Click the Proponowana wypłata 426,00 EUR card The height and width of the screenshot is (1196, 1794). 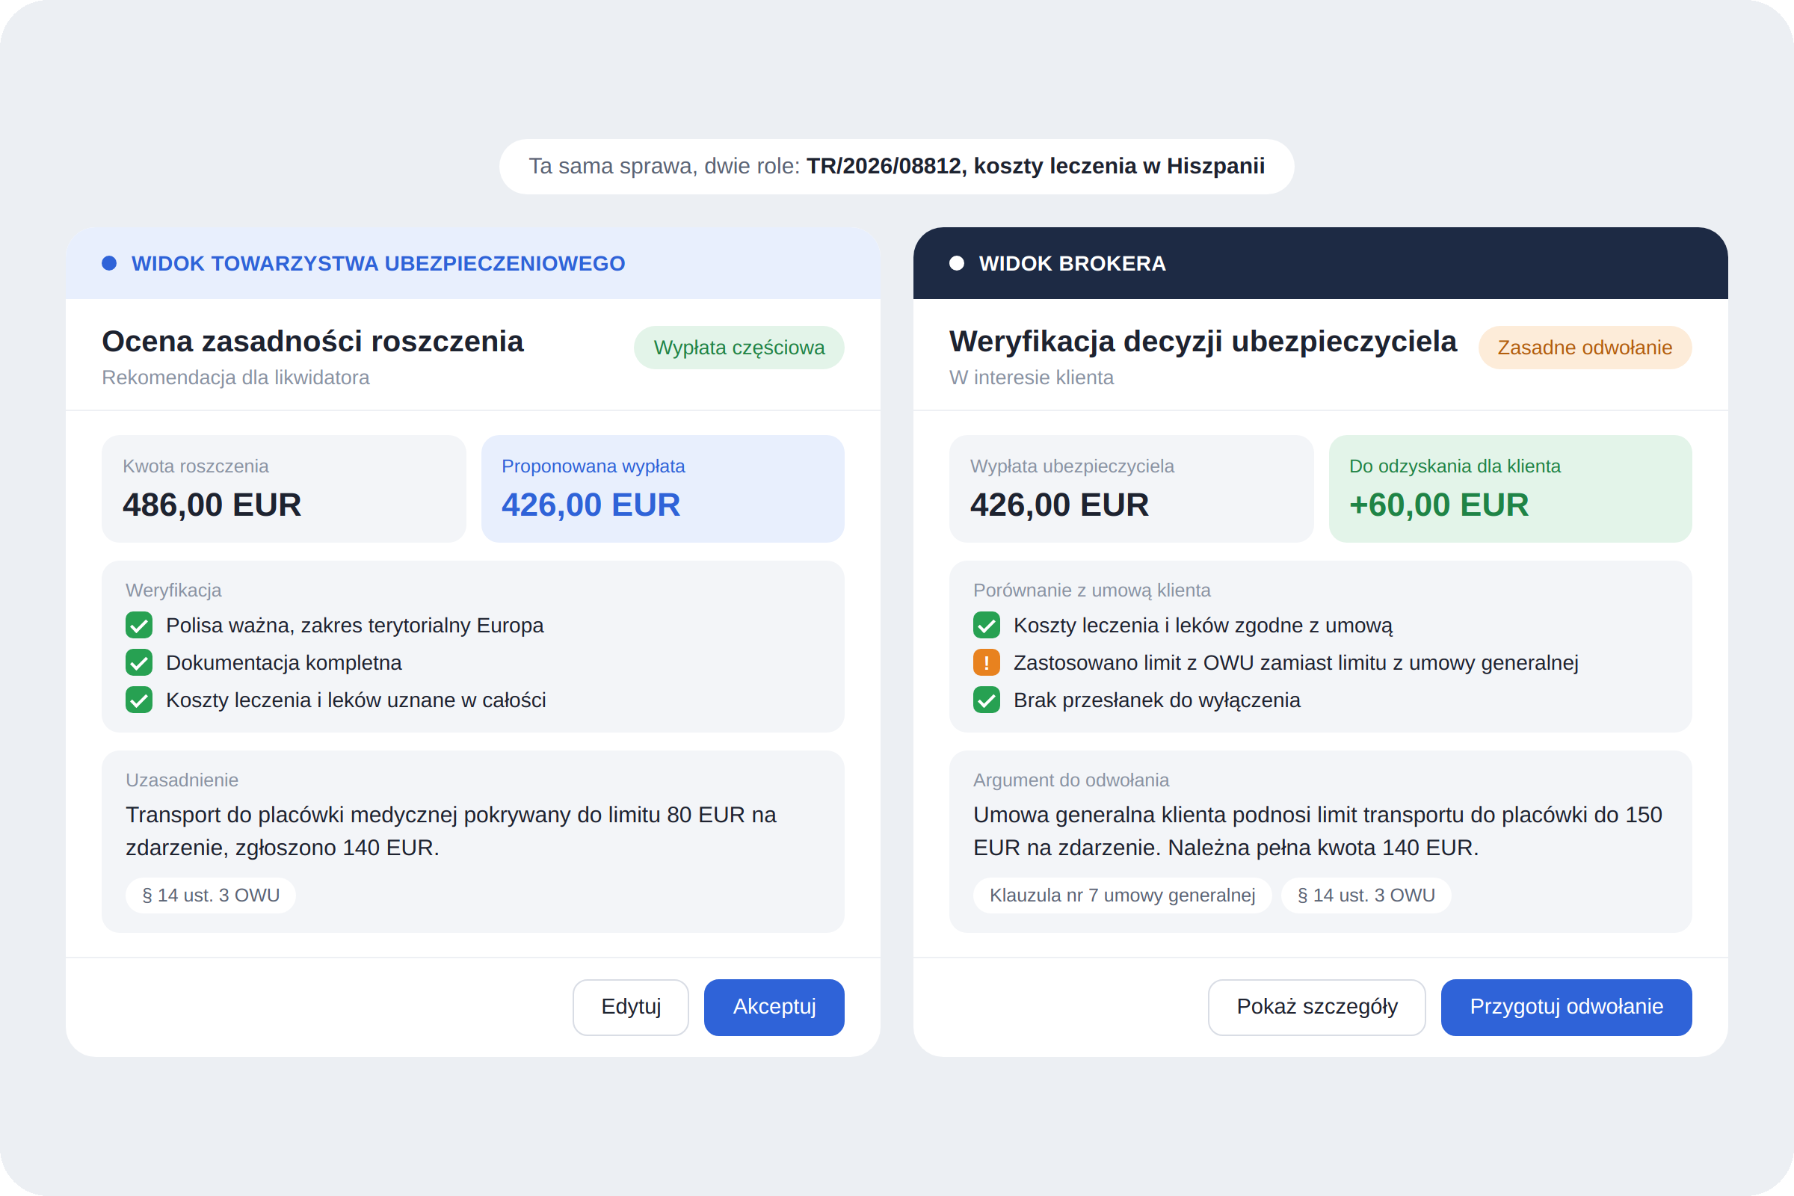(663, 489)
